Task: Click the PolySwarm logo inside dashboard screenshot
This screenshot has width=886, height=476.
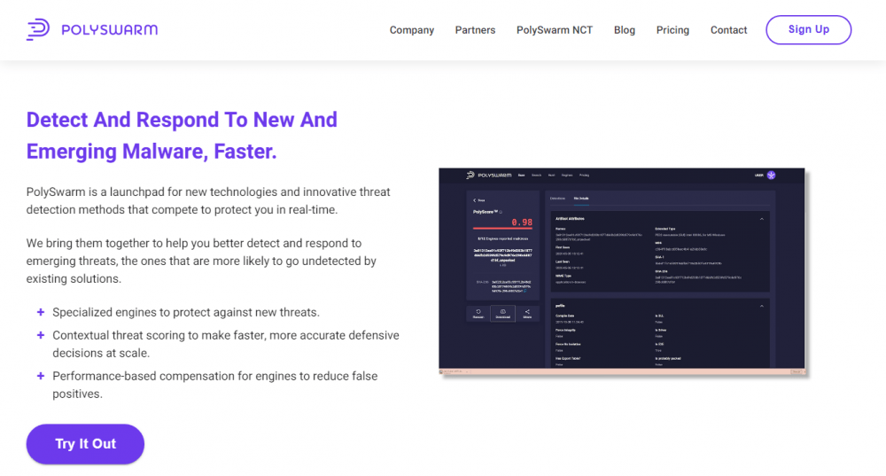Action: (x=489, y=176)
